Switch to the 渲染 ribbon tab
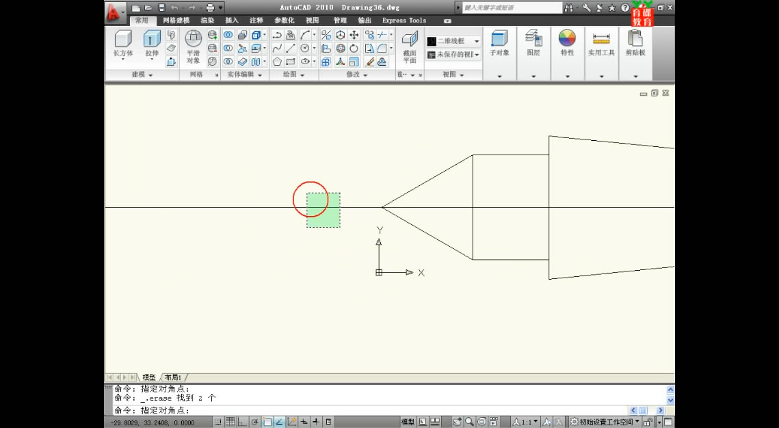Screen dimensions: 779x428 (x=208, y=21)
